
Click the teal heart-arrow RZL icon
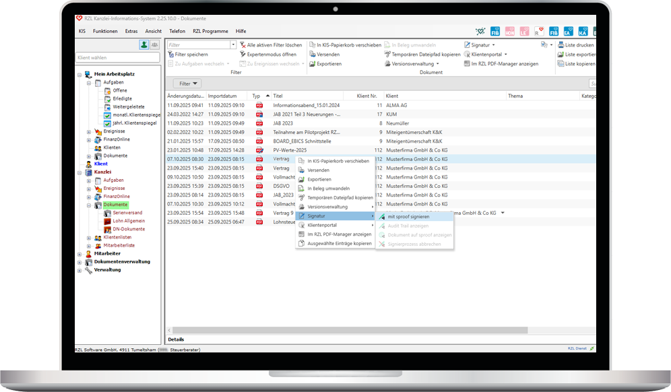coord(480,31)
